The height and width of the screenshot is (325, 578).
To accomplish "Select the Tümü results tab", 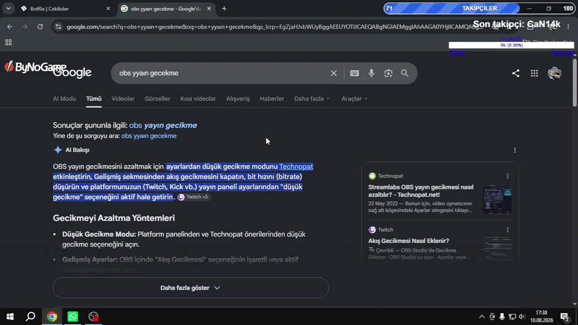I will (x=94, y=99).
